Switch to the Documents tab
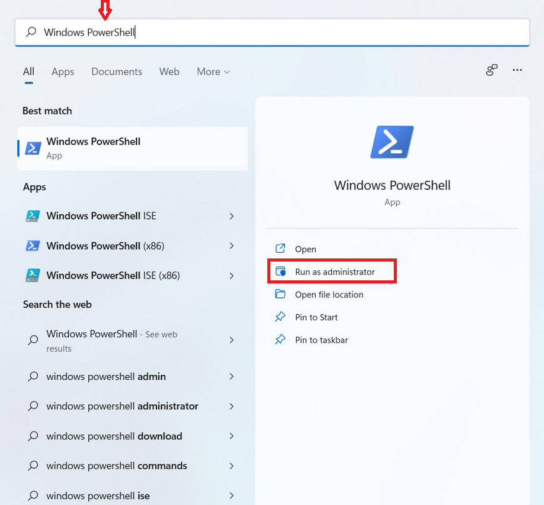Image resolution: width=544 pixels, height=505 pixels. coord(116,71)
